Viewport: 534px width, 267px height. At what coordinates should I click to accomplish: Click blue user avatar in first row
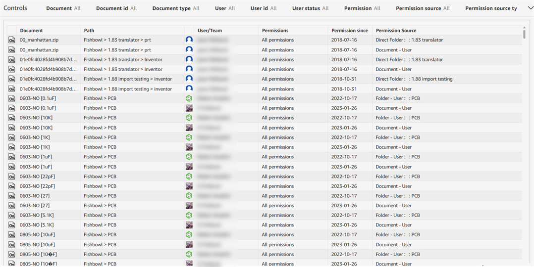189,40
